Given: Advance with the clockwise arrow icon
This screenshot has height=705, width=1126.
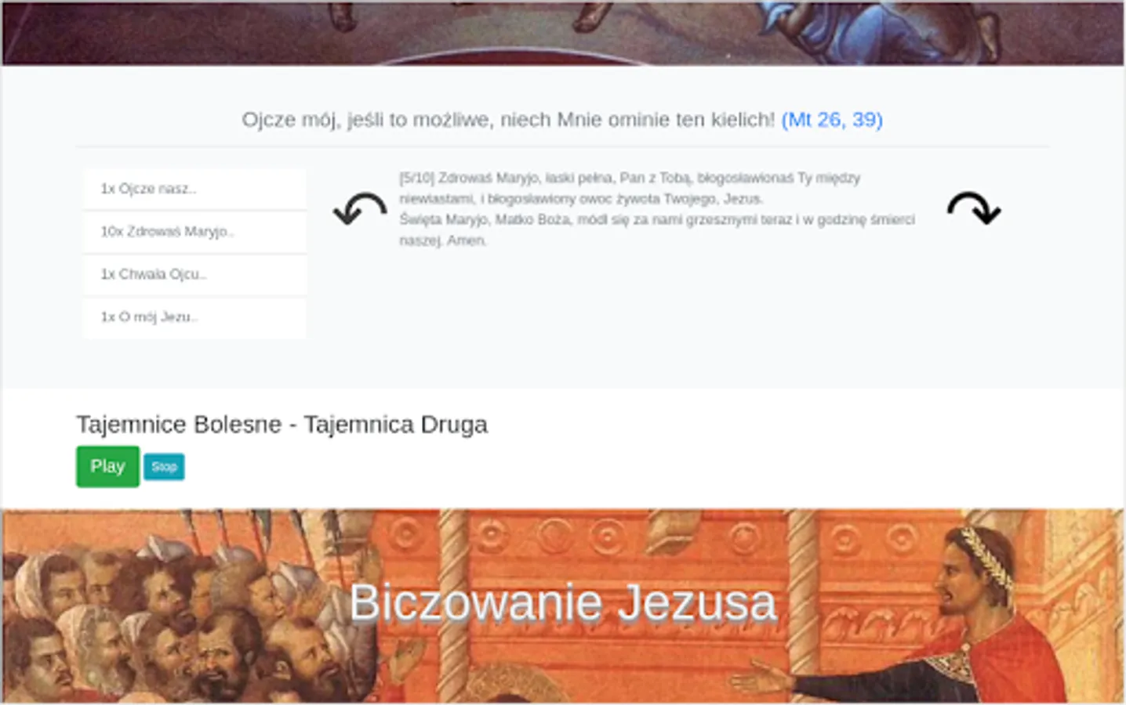Looking at the screenshot, I should [x=973, y=209].
